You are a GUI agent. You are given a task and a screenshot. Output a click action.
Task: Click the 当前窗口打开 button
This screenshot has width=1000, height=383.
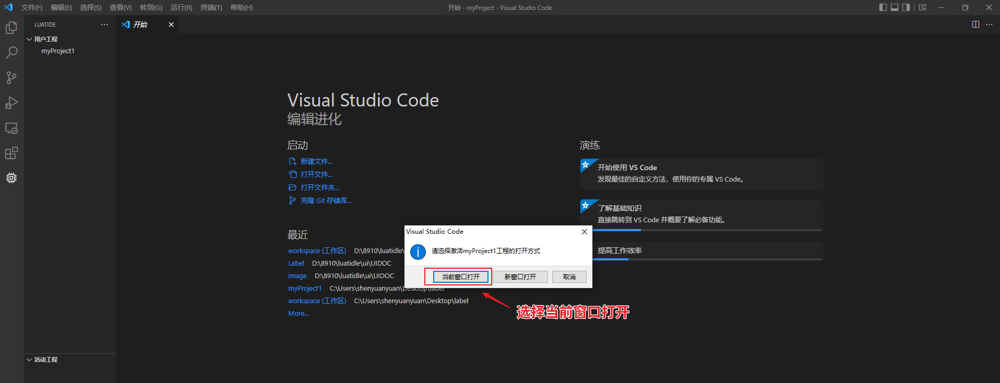[x=460, y=277]
